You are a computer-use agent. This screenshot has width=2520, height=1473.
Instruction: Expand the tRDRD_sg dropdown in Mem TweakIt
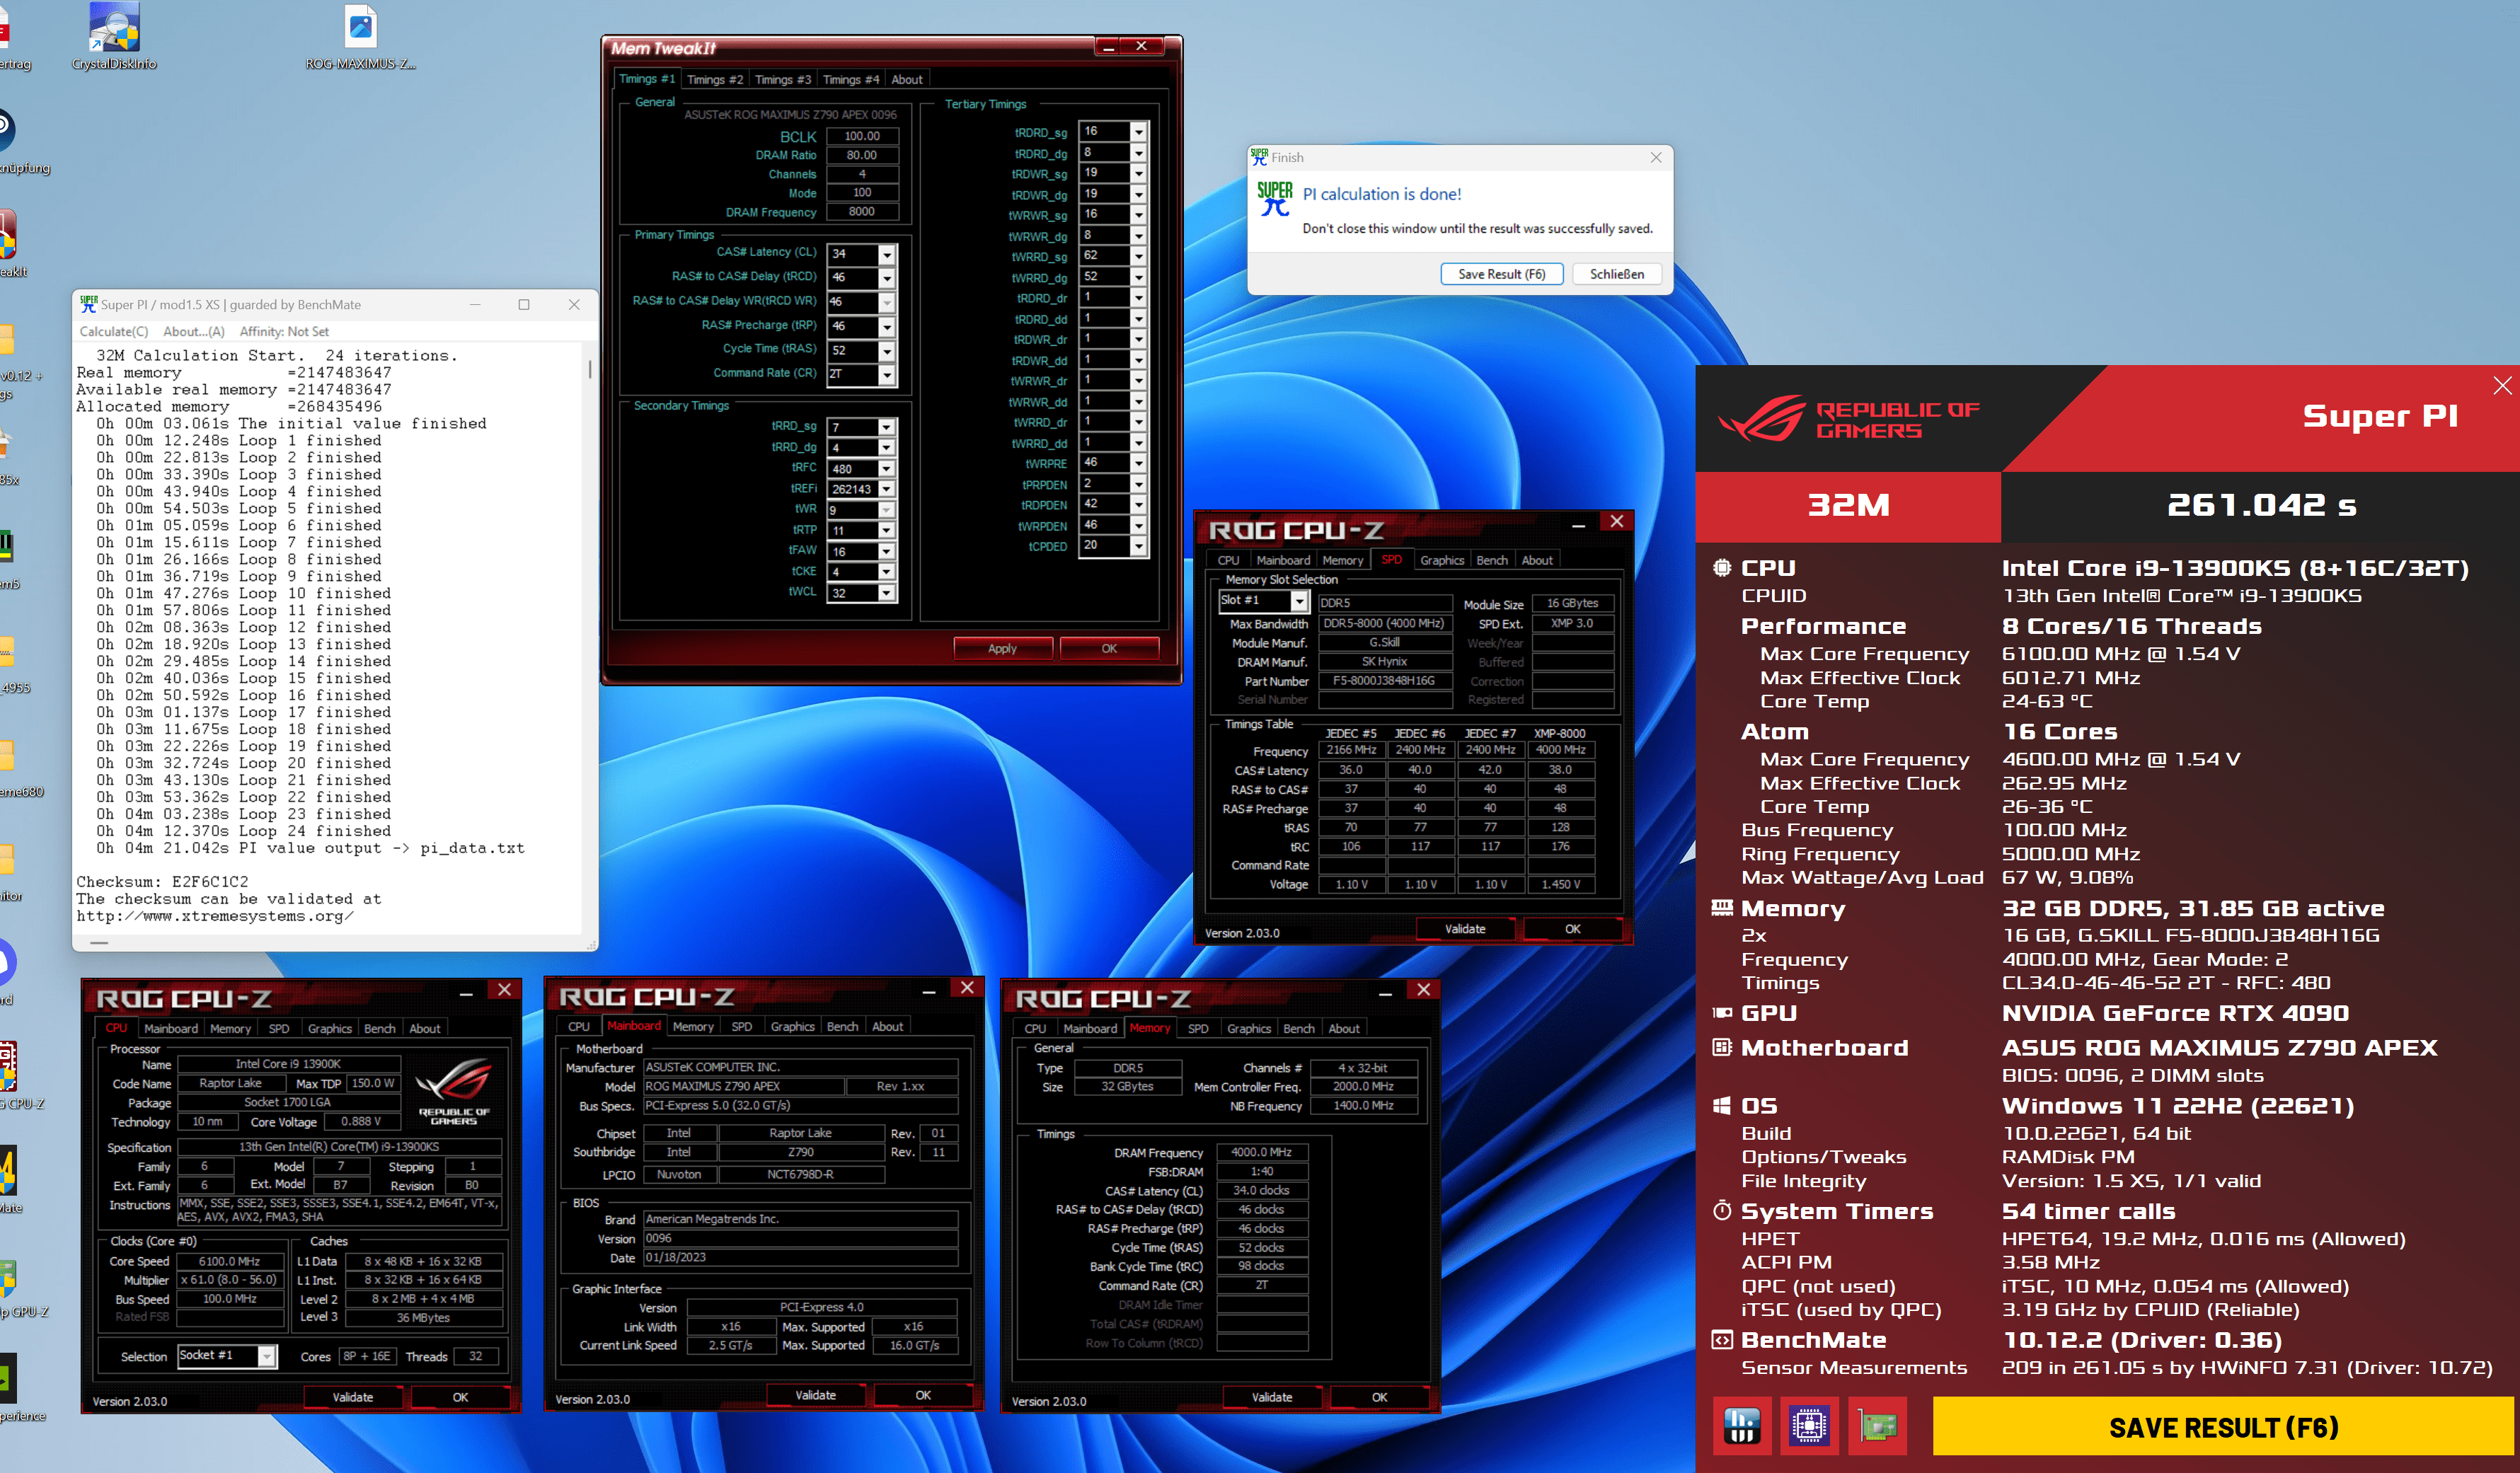pos(1138,131)
